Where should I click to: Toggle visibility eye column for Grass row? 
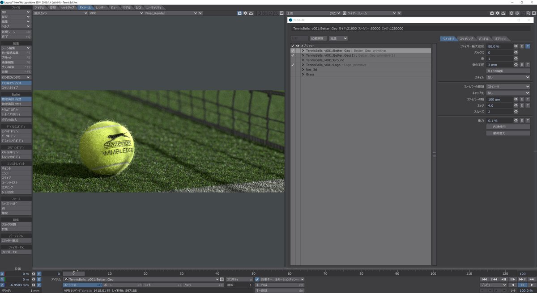298,75
